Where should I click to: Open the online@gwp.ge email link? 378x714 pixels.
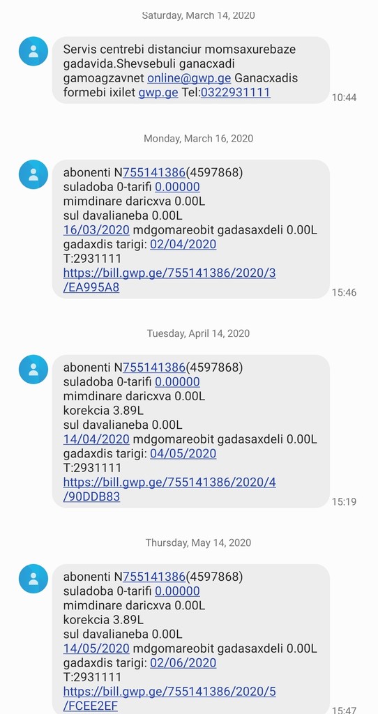point(189,78)
